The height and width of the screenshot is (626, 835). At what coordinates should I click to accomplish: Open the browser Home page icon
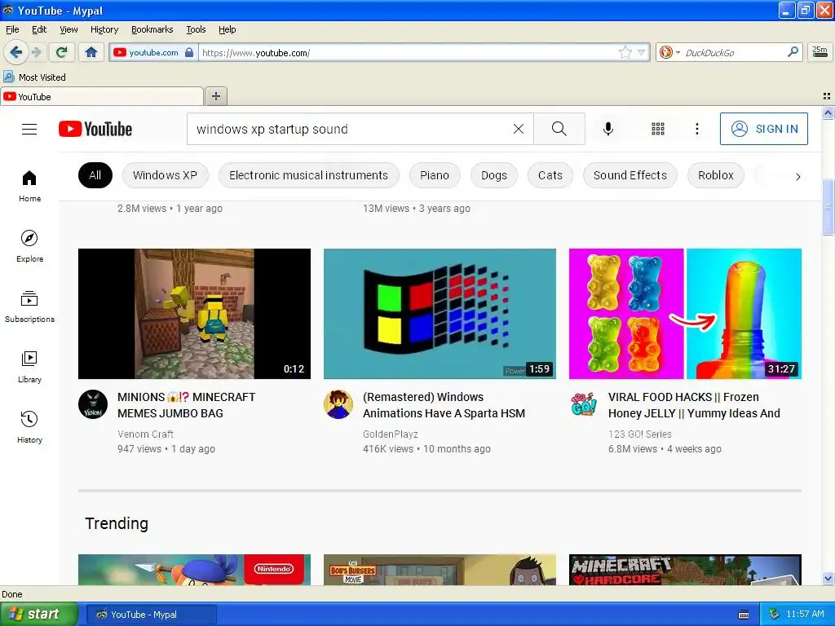(91, 52)
